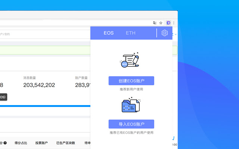Switch to the ETH tab

[131, 33]
